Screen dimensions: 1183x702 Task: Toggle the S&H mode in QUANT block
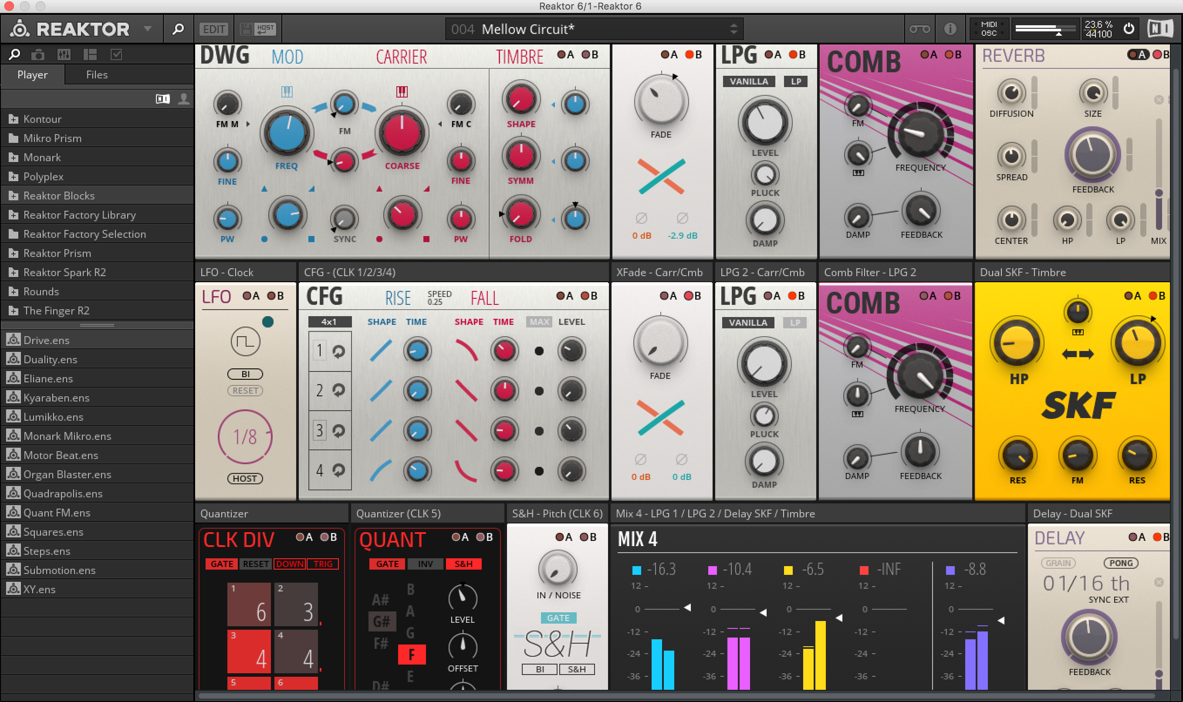[x=463, y=564]
